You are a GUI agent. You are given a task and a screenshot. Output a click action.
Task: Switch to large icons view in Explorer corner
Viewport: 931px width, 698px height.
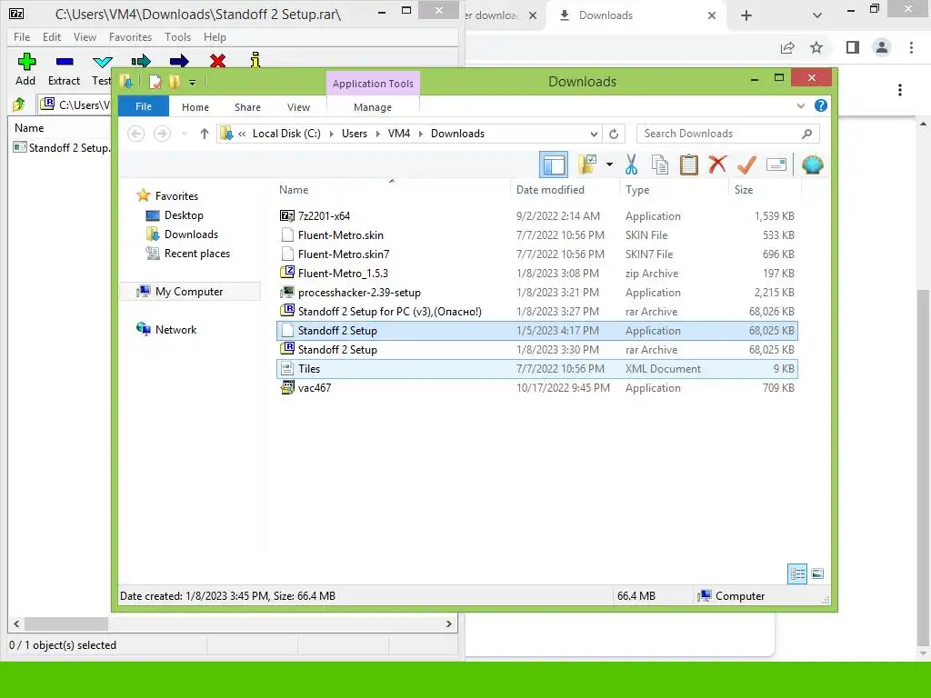pyautogui.click(x=817, y=573)
